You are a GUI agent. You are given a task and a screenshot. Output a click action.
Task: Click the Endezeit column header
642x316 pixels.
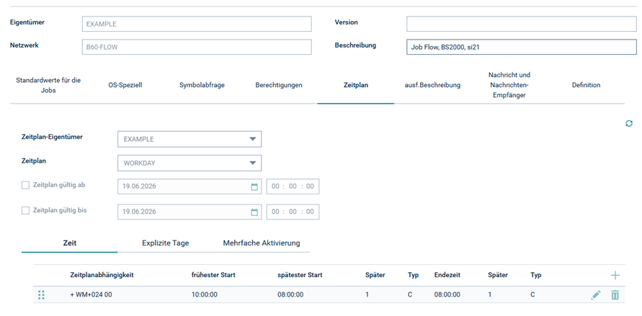coord(447,275)
